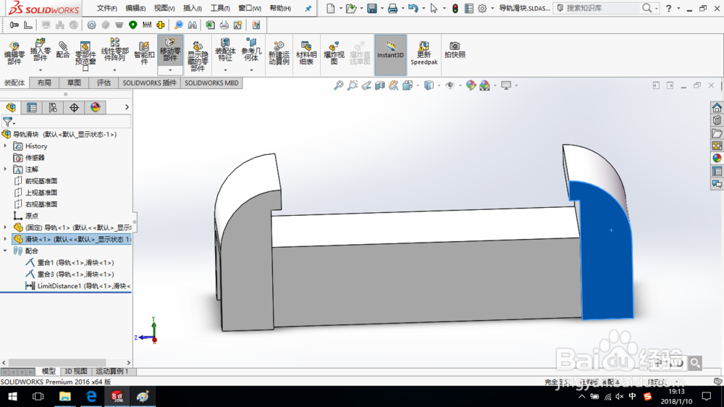The height and width of the screenshot is (407, 724).
Task: Click Reference Geometry (参考几何体) icon
Action: pos(251,50)
